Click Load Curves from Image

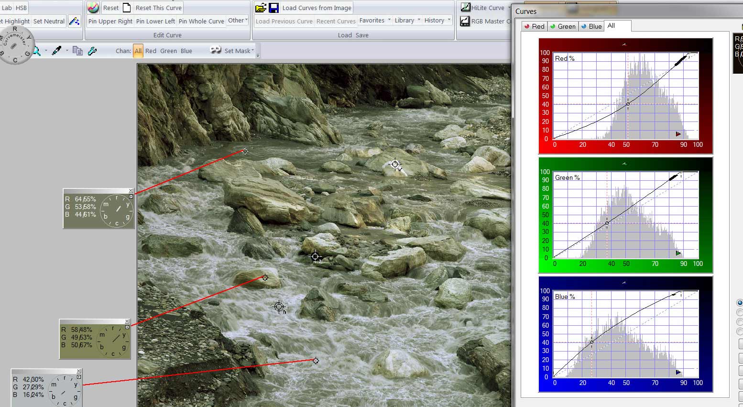pyautogui.click(x=317, y=8)
